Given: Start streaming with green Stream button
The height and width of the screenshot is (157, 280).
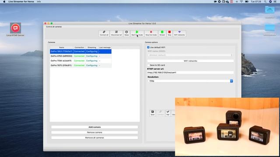Looking at the screenshot, I should (x=162, y=33).
